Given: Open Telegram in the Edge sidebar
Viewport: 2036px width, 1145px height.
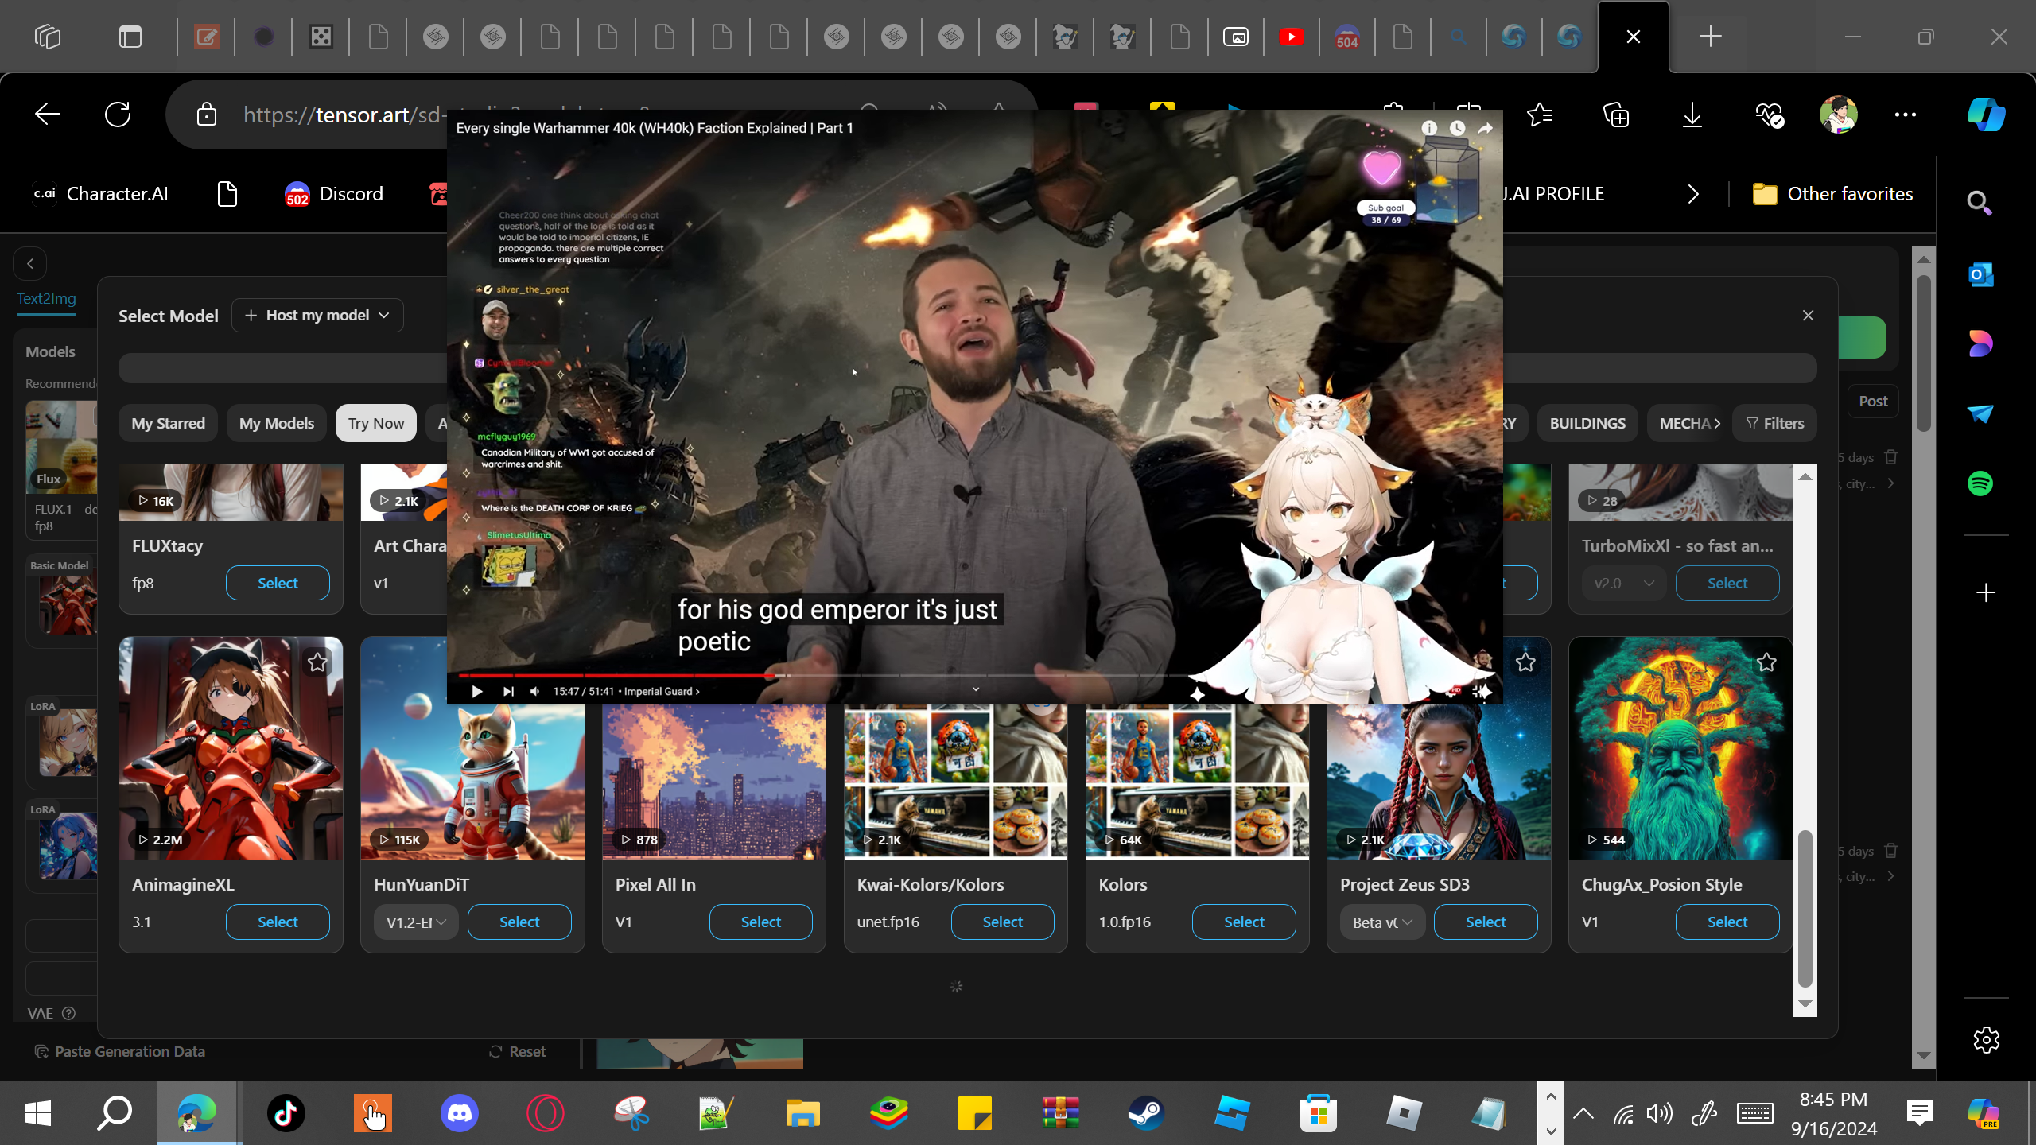Looking at the screenshot, I should pos(1980,413).
